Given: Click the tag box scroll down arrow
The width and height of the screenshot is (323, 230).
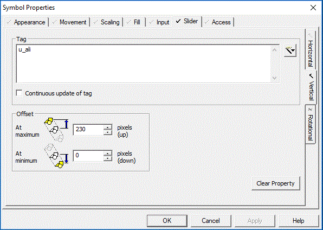Looking at the screenshot, I should pos(274,78).
